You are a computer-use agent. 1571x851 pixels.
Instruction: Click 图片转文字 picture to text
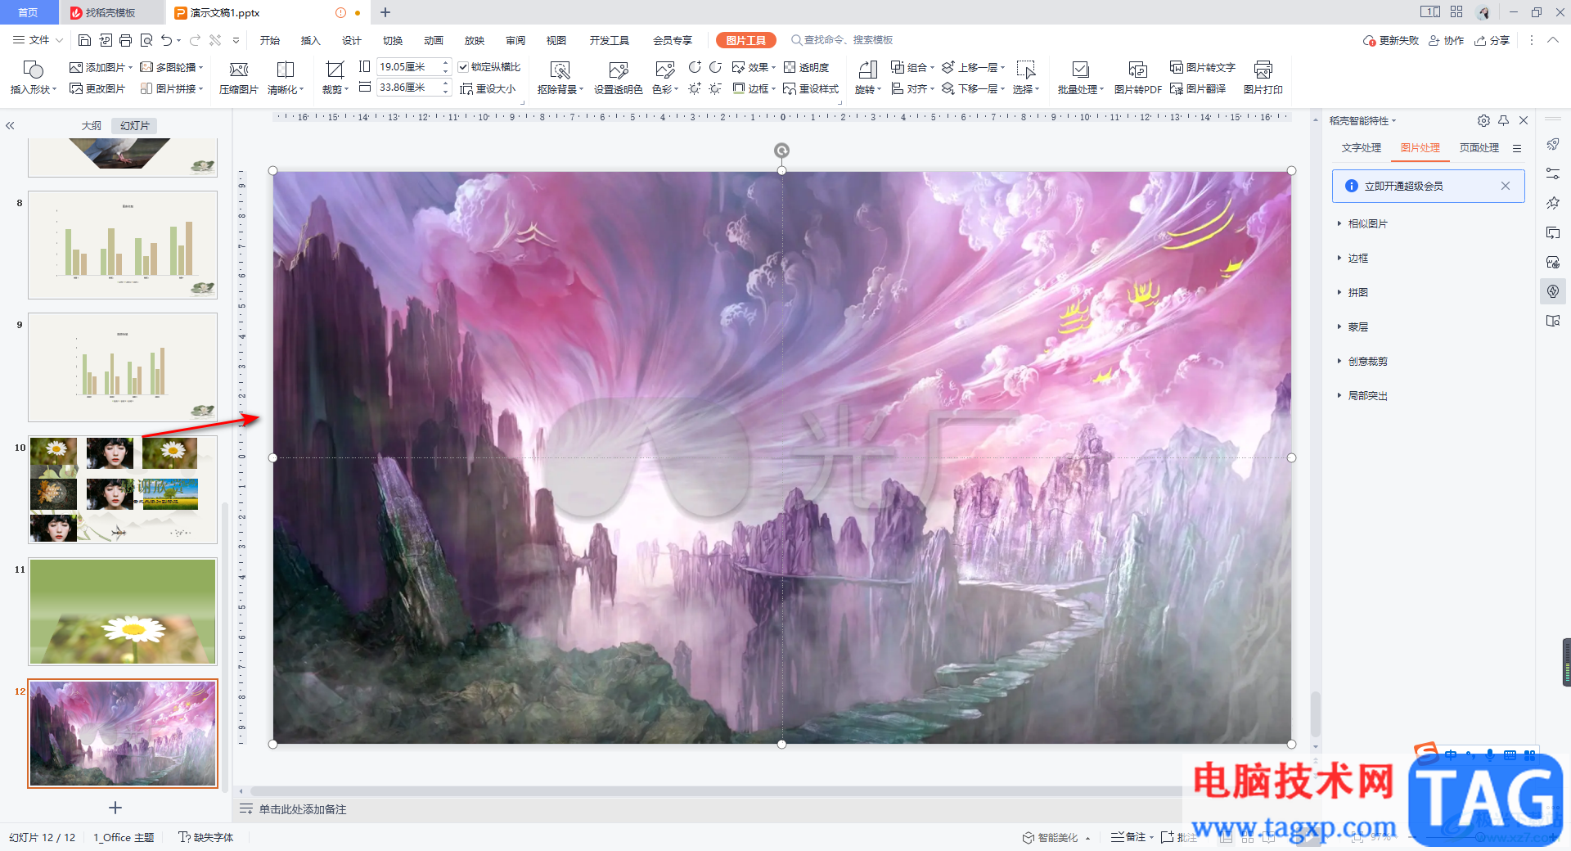pos(1203,67)
